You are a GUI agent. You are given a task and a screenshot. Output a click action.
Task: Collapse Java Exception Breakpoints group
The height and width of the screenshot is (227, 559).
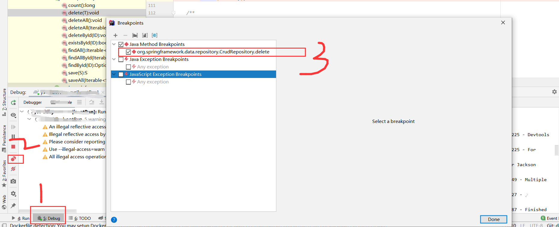pyautogui.click(x=114, y=59)
